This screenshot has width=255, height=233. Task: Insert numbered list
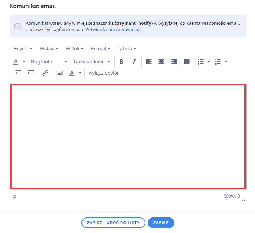[218, 62]
